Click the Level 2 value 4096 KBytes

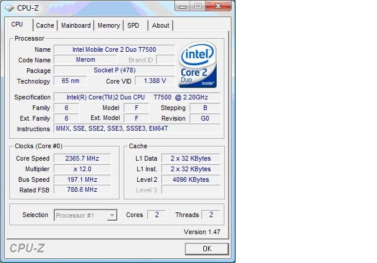tap(191, 179)
